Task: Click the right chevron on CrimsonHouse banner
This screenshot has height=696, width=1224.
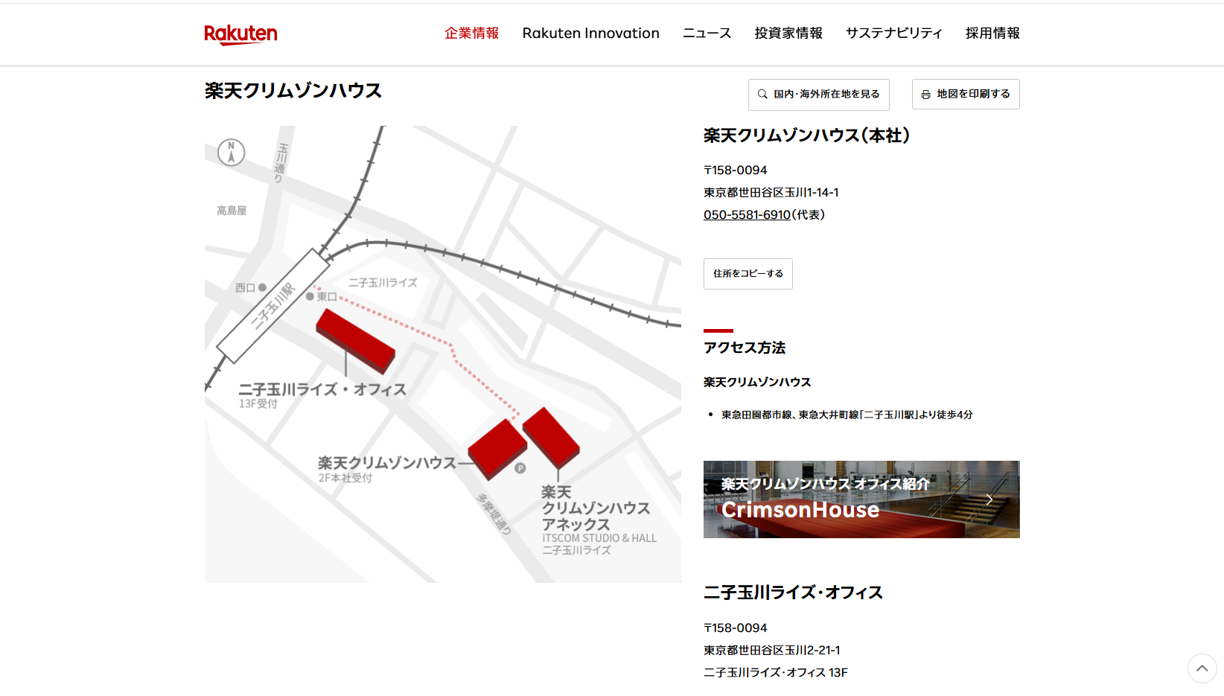Action: tap(989, 499)
